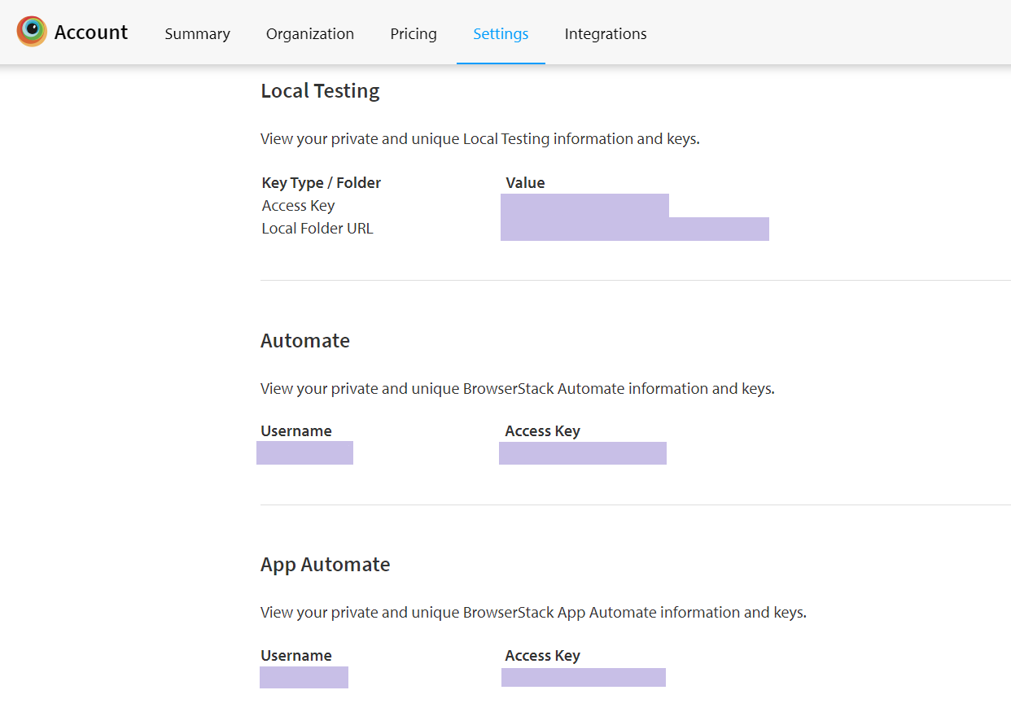
Task: Click the BrowserStack Automate description sentence
Action: coord(518,389)
